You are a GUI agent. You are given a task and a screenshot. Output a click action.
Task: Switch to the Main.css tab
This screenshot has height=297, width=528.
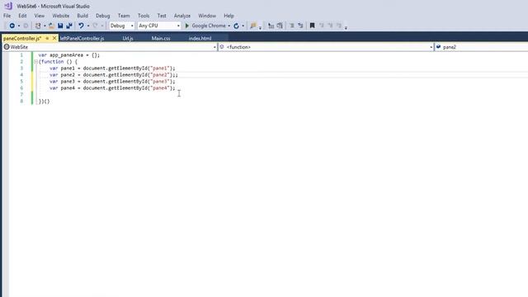point(161,39)
